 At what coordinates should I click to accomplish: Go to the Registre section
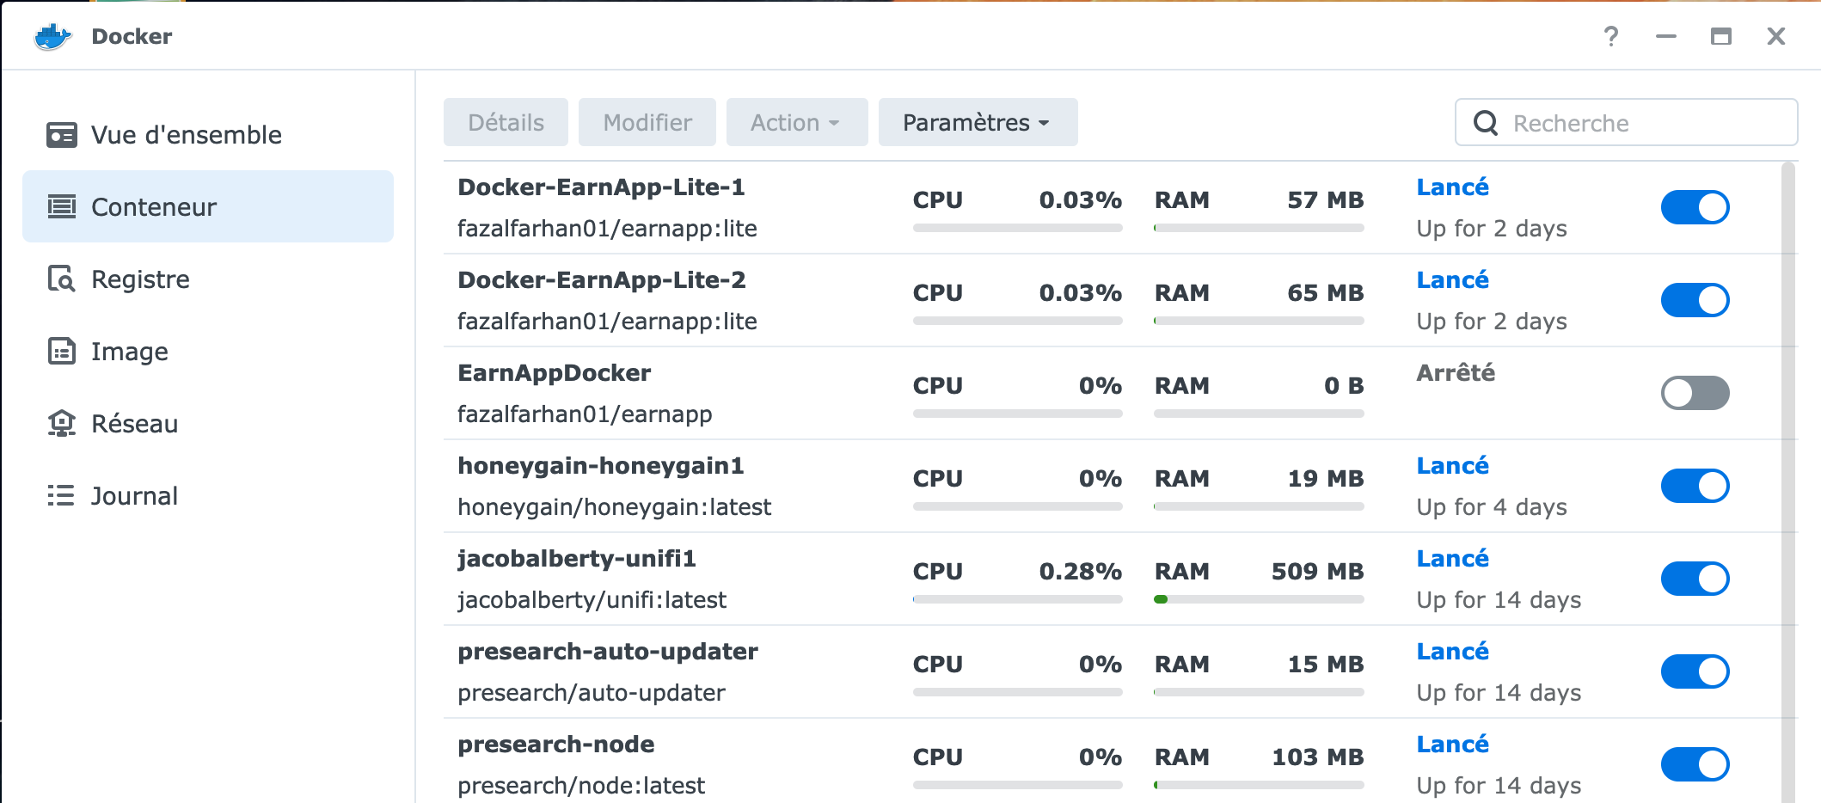(x=208, y=279)
